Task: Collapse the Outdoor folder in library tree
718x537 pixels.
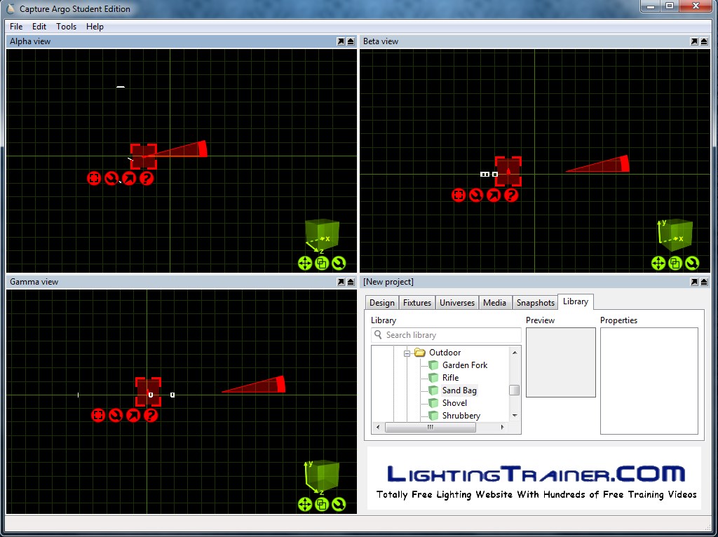Action: click(x=407, y=353)
